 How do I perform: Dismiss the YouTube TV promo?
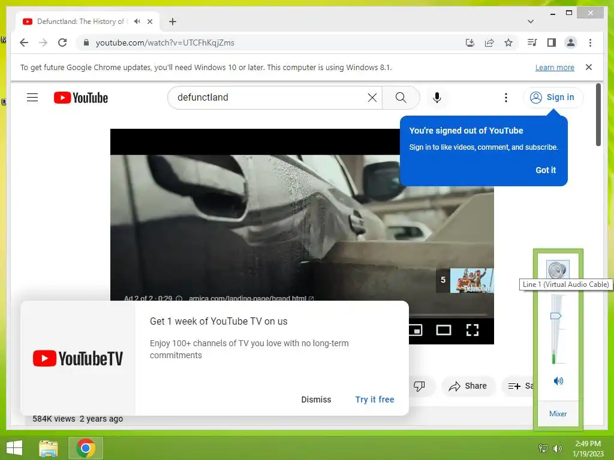(x=316, y=400)
